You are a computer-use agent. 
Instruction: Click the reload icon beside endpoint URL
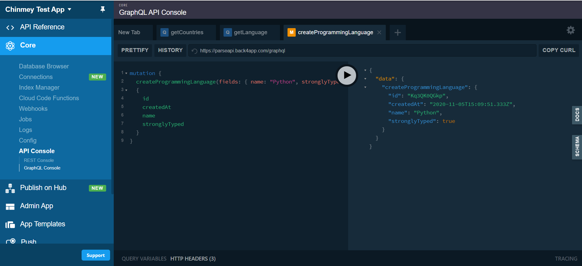point(194,51)
